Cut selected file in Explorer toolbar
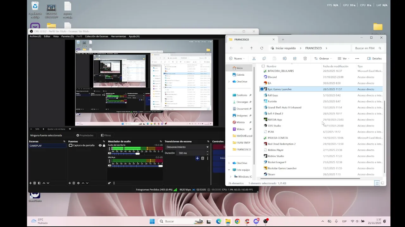The image size is (405, 227). (x=254, y=58)
